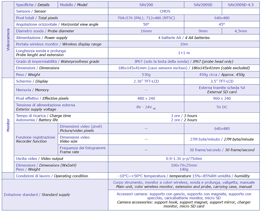
Task: Click the 9mm probe diameter cell
Action: click(x=203, y=31)
